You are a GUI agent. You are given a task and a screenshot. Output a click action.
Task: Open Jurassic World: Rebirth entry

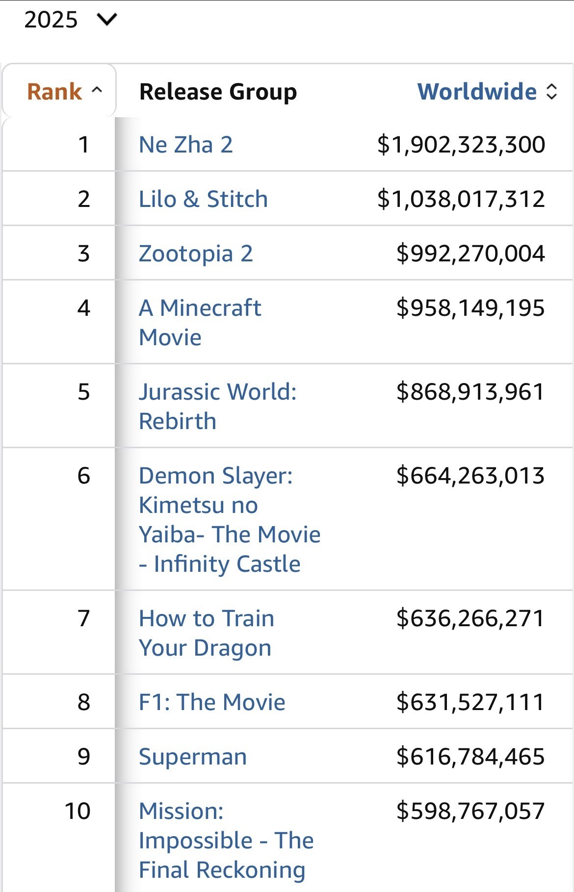point(217,406)
